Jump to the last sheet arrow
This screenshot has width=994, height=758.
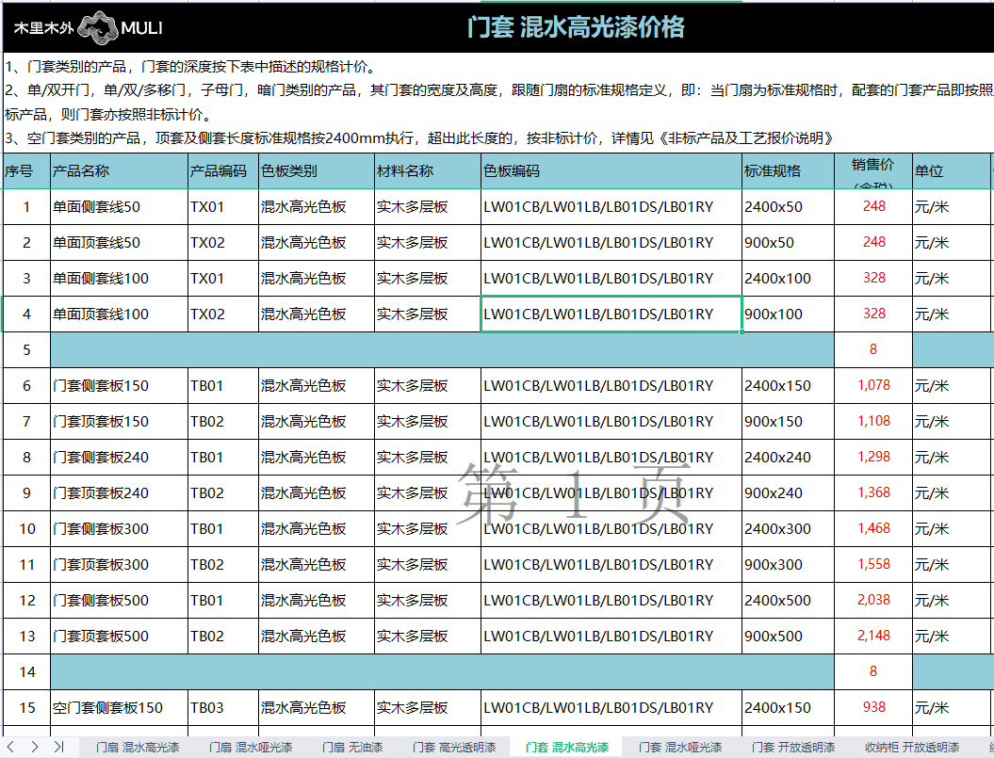[x=58, y=747]
